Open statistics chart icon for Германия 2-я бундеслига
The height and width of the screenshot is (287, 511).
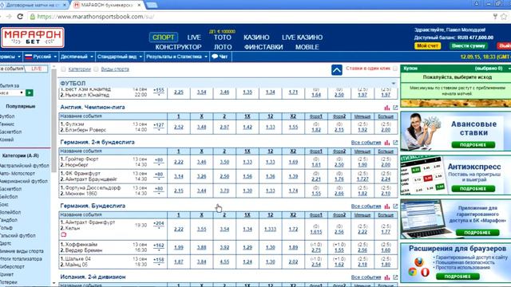[x=386, y=143]
